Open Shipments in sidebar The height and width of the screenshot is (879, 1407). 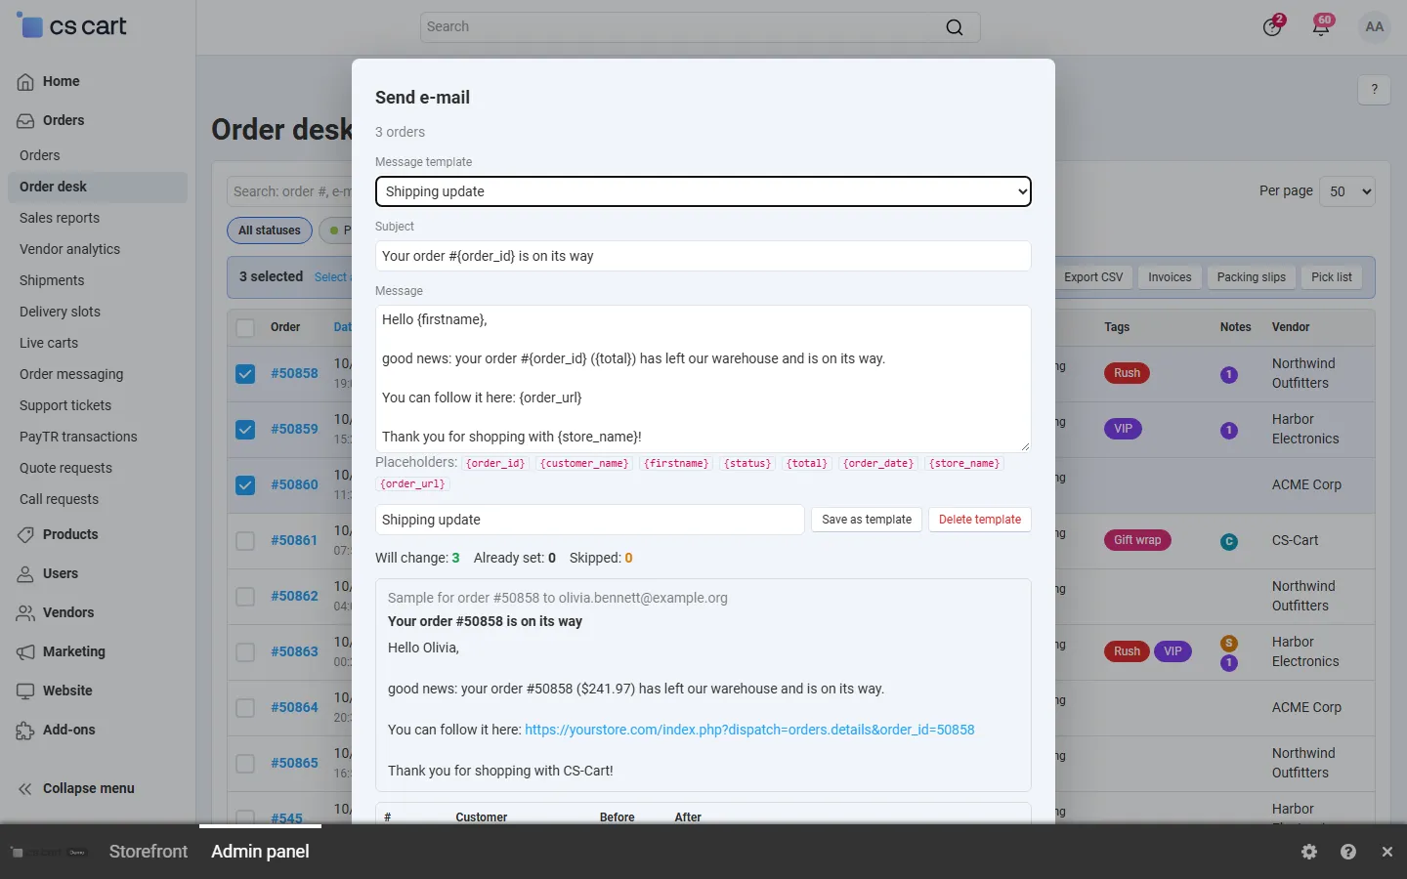(52, 280)
